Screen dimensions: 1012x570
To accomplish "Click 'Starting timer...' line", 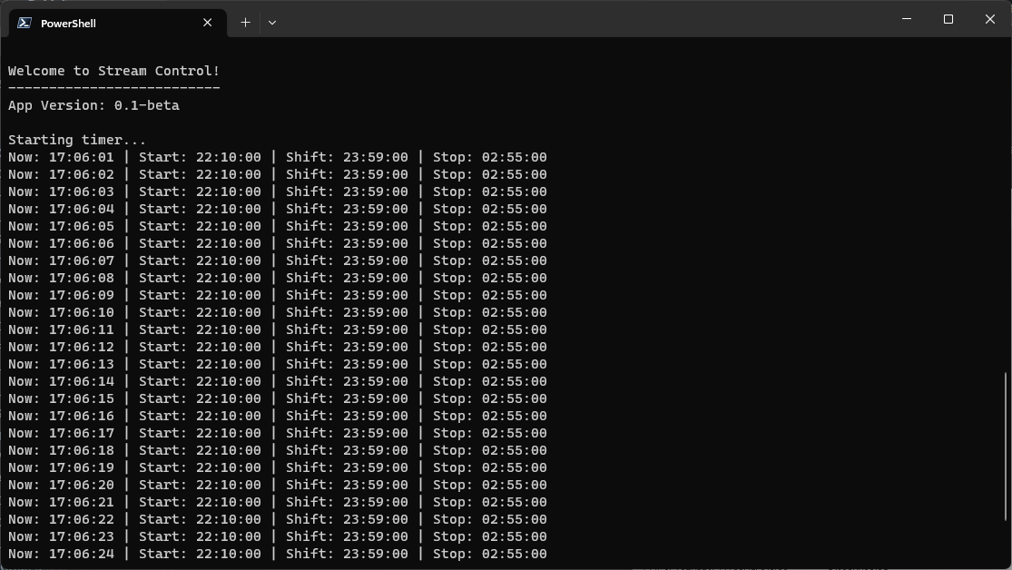I will click(x=77, y=140).
